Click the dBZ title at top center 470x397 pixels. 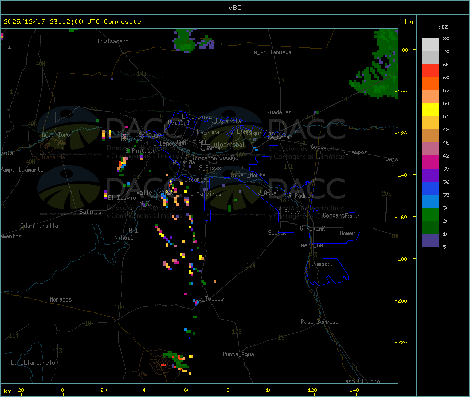pos(234,8)
